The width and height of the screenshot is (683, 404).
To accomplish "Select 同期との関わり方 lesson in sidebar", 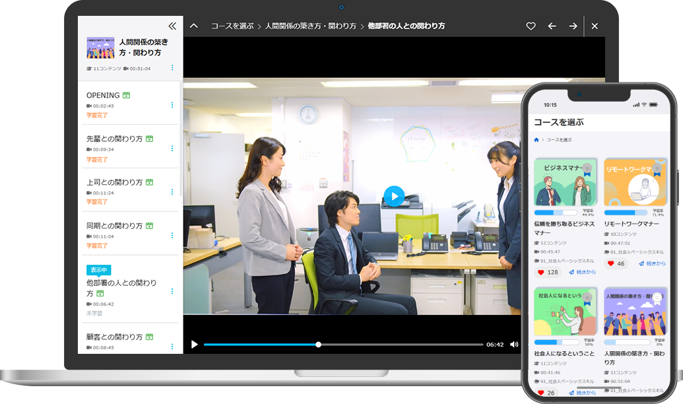I will [114, 226].
